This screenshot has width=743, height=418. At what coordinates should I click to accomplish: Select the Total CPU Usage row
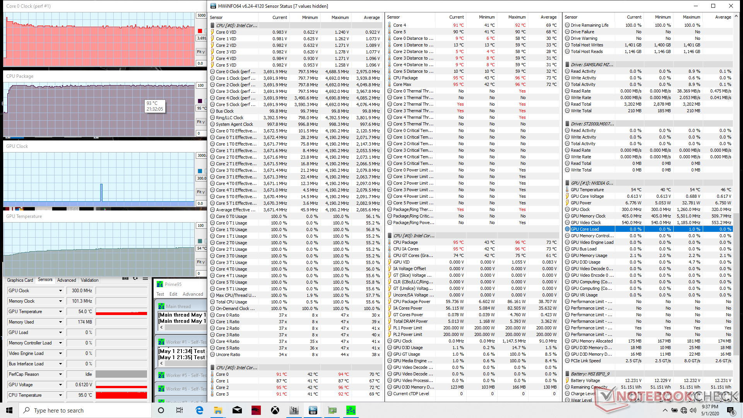(295, 302)
